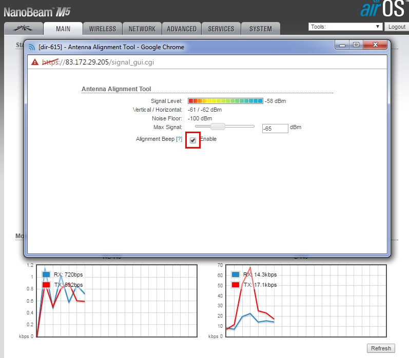Open the SERVICES tab
Image resolution: width=409 pixels, height=358 pixels.
coord(221,29)
